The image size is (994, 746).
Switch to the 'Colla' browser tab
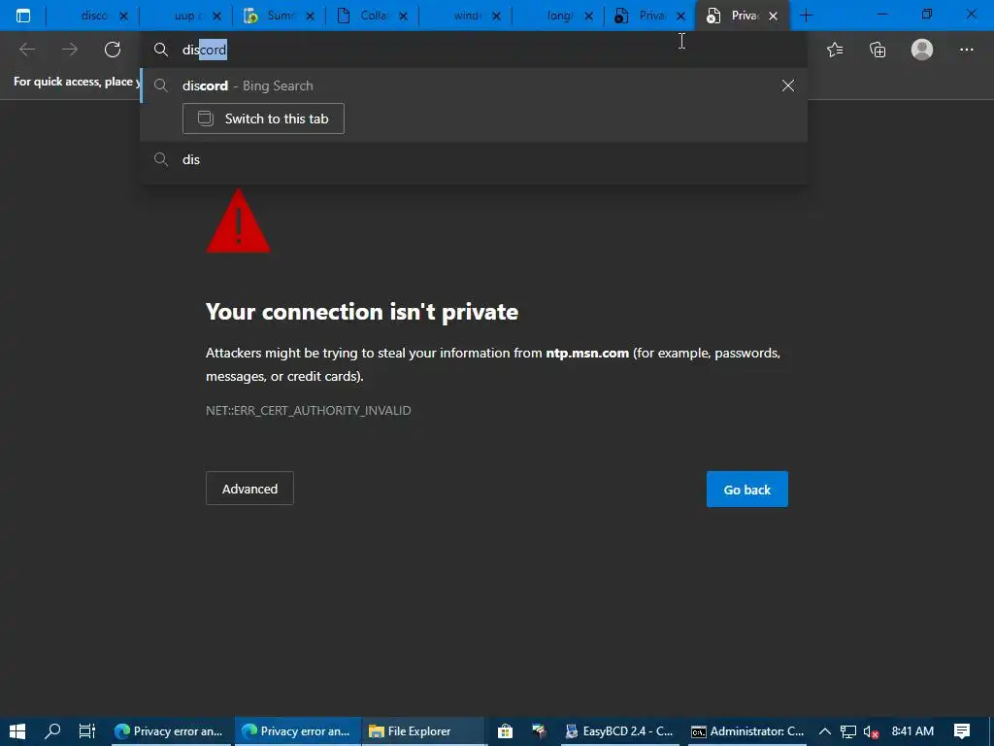[x=372, y=16]
